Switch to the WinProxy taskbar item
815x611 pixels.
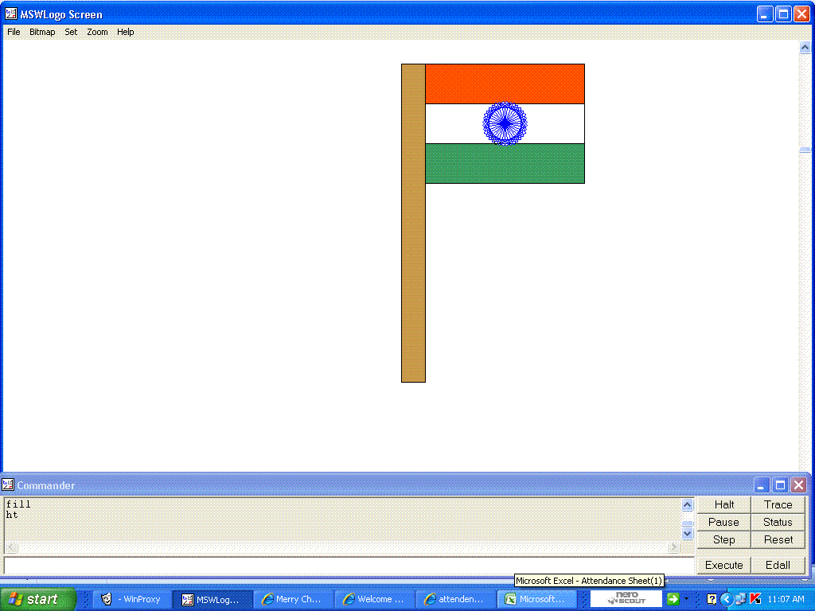[132, 599]
